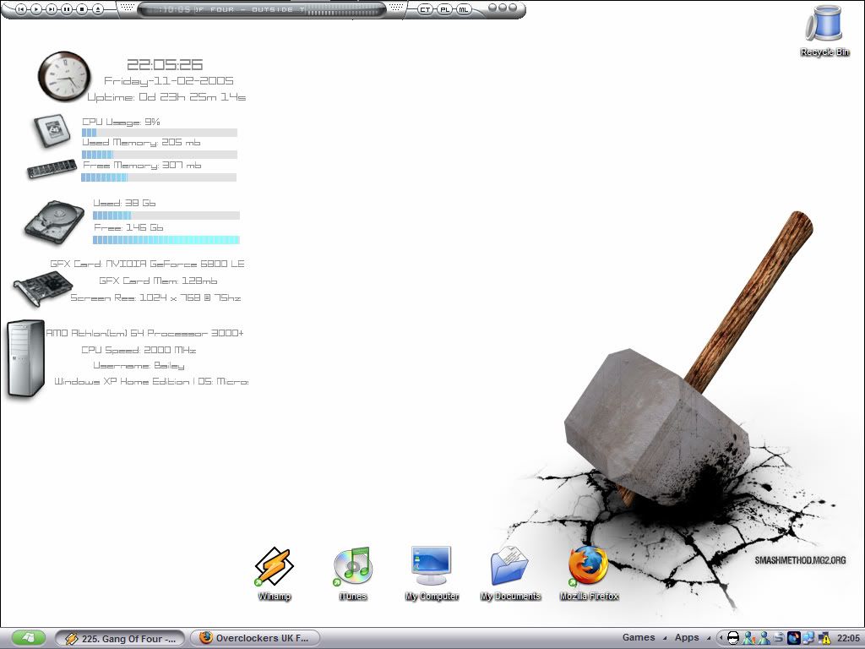
Task: Click the digital time 22:05:26
Action: pos(165,64)
